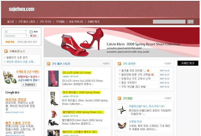Click the pinwheel shoes column thumbnail
Viewport: 201px width, 136px height.
pos(122,110)
